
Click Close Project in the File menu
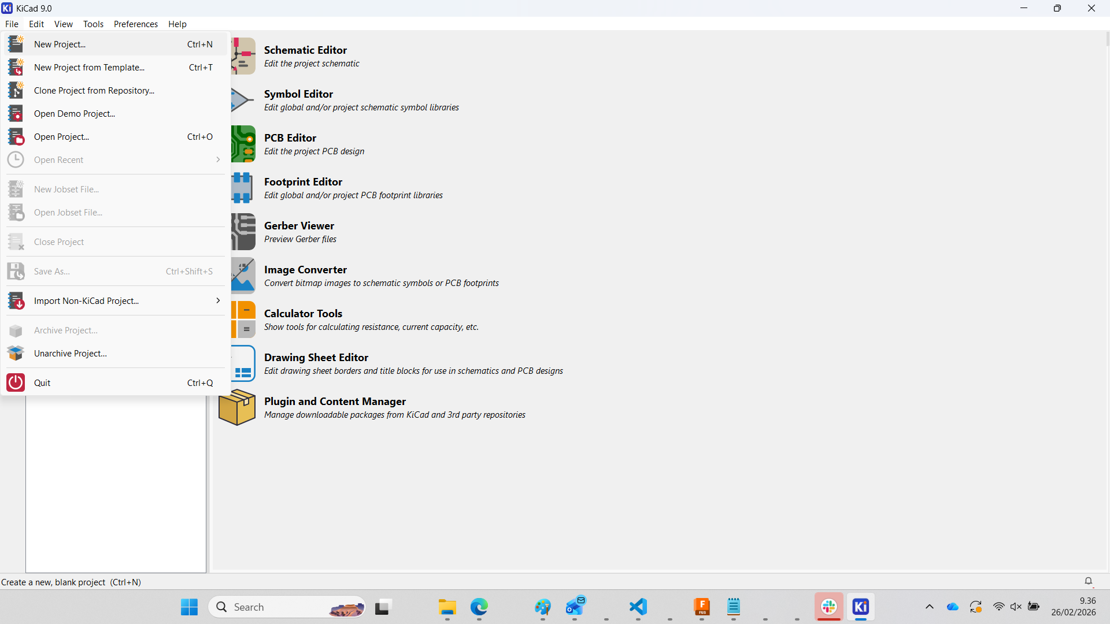[x=59, y=242]
